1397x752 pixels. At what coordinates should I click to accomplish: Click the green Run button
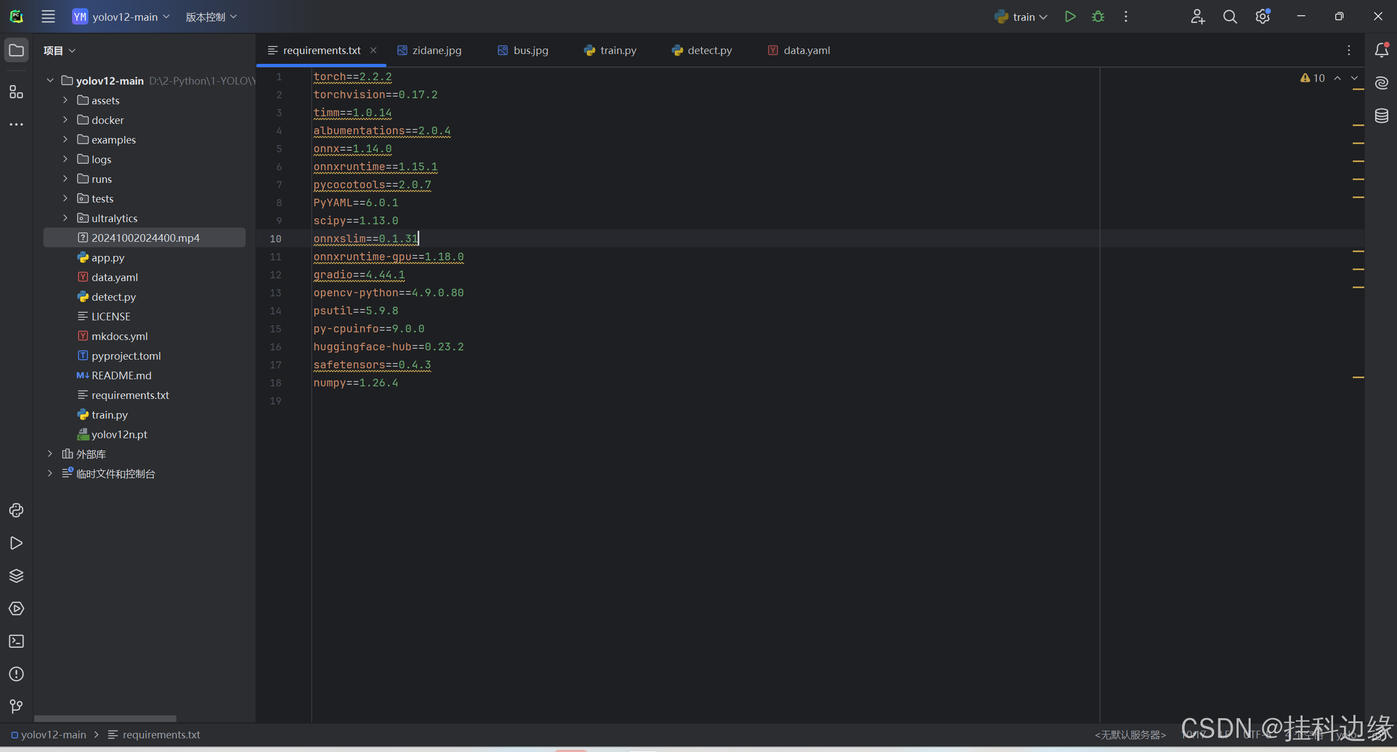(x=1070, y=17)
